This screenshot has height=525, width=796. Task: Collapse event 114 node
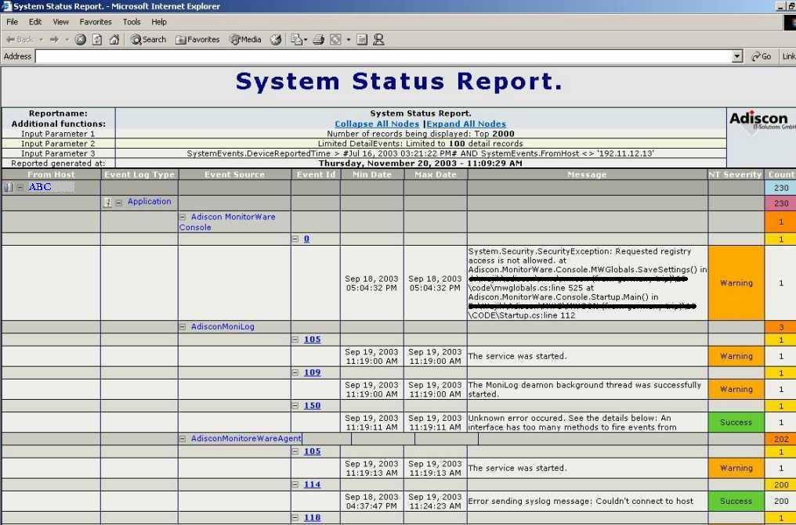[295, 484]
